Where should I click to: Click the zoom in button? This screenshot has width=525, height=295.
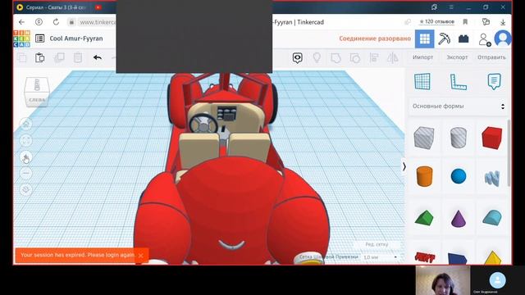pyautogui.click(x=26, y=157)
